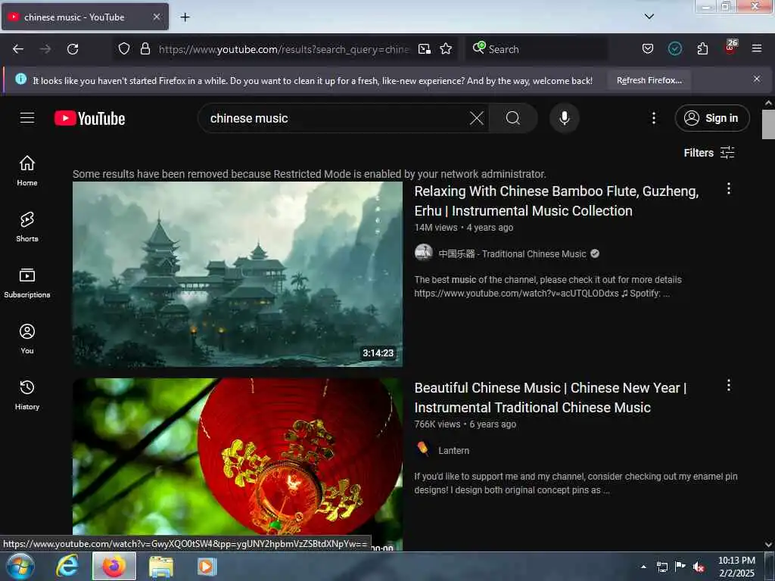Open the You section in the sidebar
The height and width of the screenshot is (581, 775).
[27, 339]
